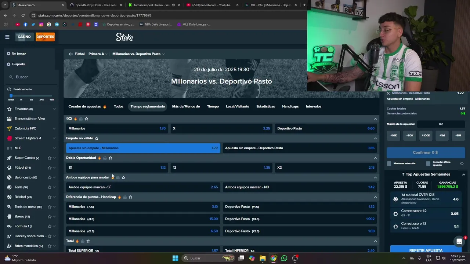
Task: Click the Super Cuotas rocket icon
Action: (10, 158)
